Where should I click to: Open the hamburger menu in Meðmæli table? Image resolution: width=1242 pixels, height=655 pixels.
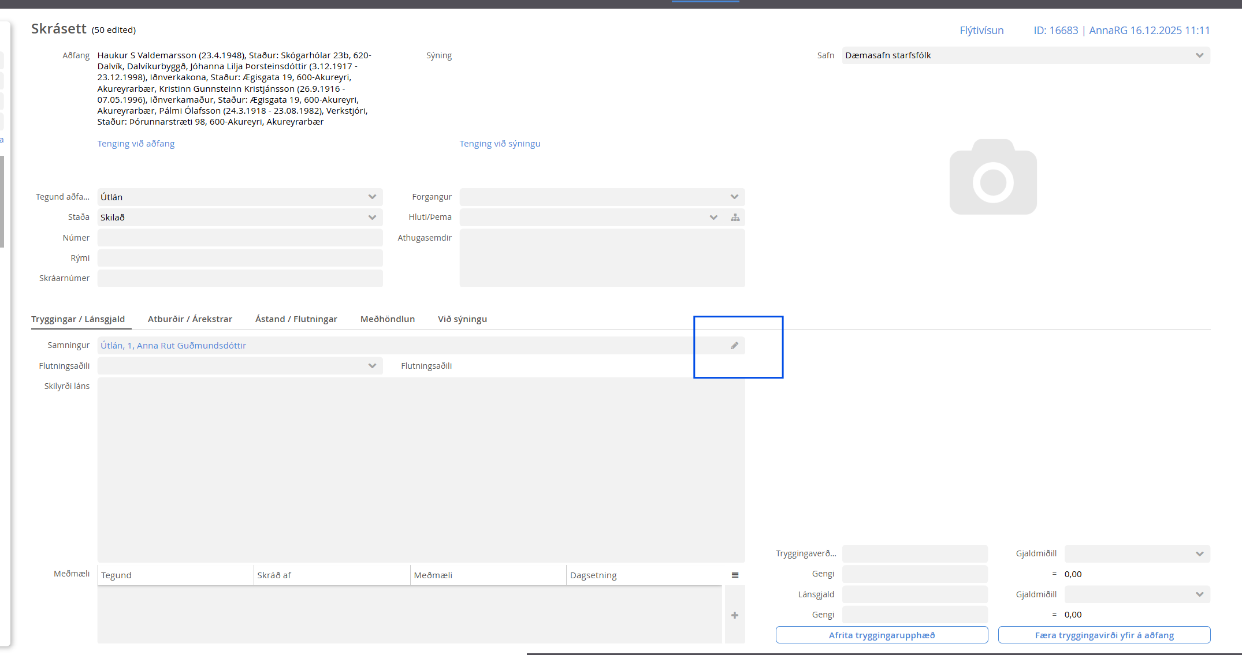point(735,575)
